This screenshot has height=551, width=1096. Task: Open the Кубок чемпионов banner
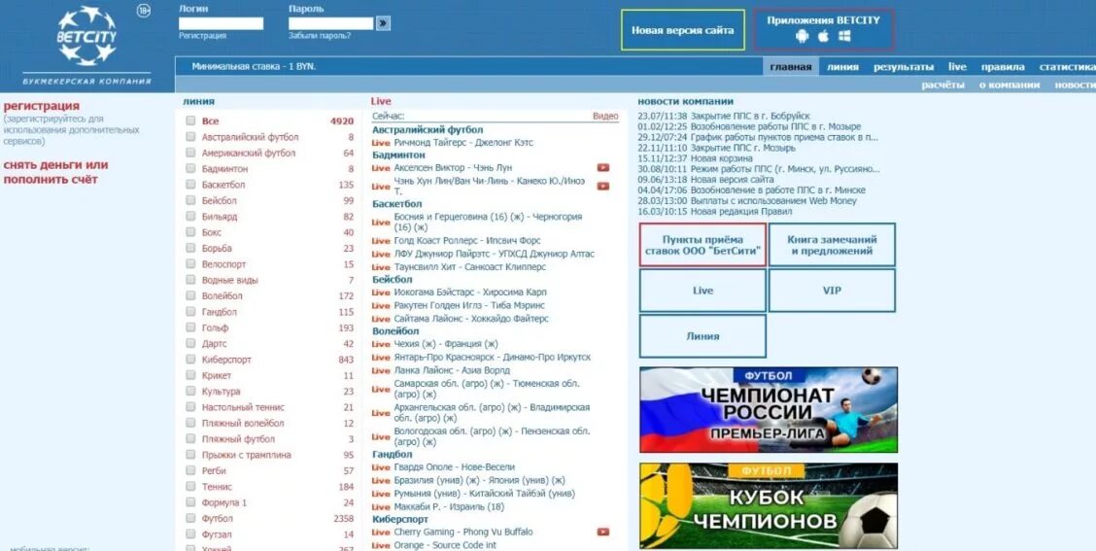(x=769, y=505)
